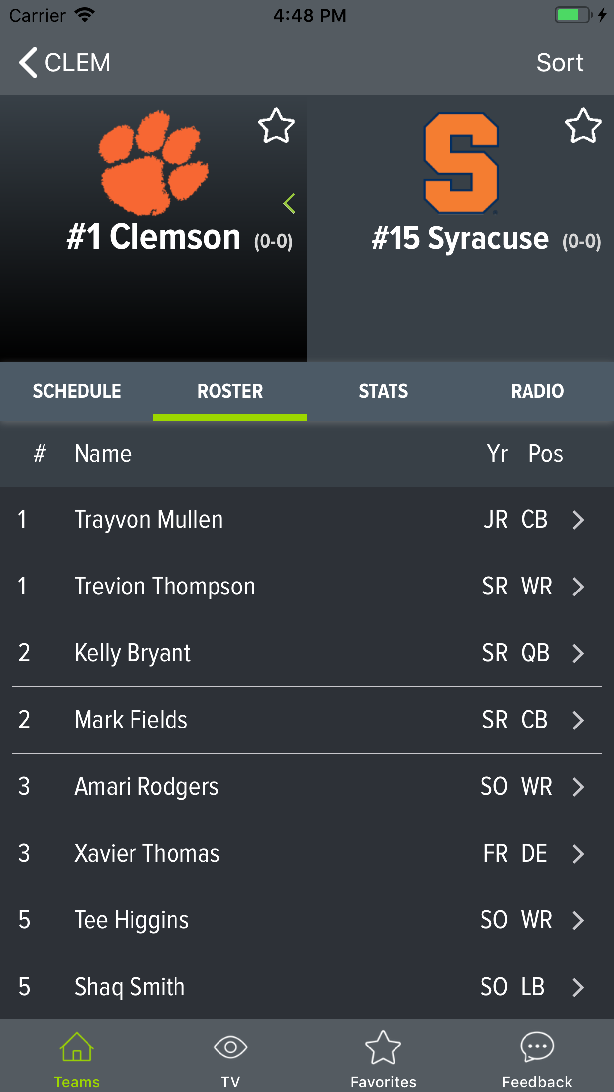Open Kelly Bryant's detail chevron
The width and height of the screenshot is (614, 1092).
578,653
